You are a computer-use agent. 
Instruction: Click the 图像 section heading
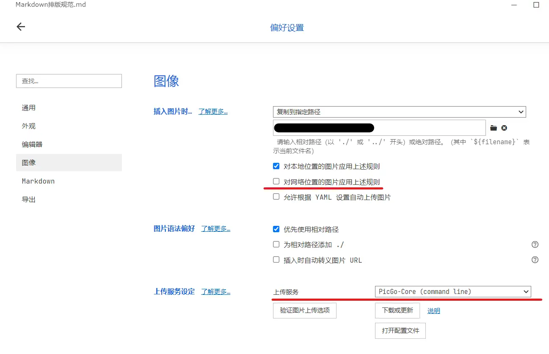(x=166, y=81)
